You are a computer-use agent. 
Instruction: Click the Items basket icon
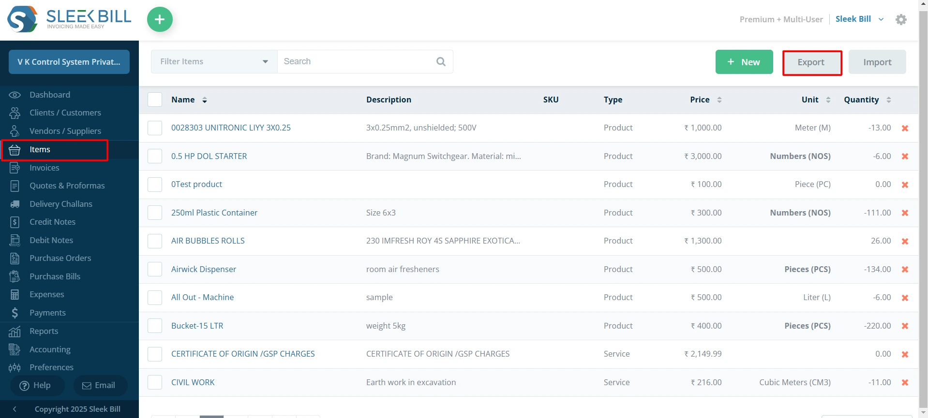point(15,150)
